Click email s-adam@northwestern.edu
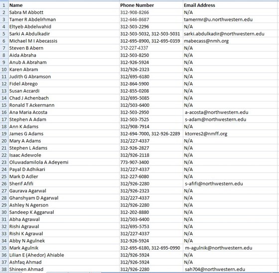 (215, 119)
